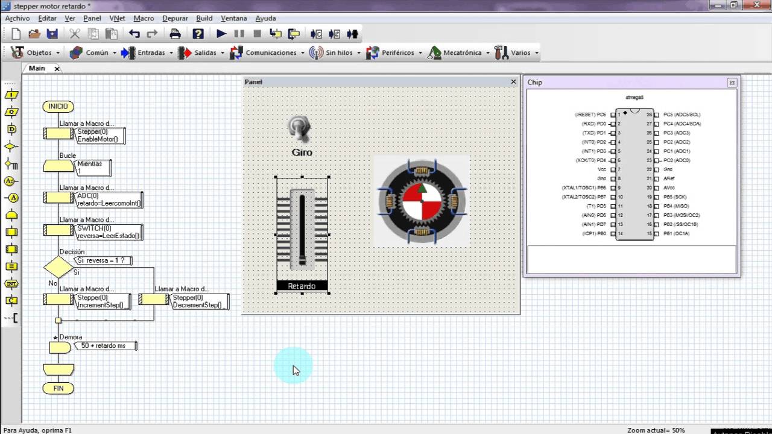Close the Panel window
Screen dimensions: 772x434
(x=514, y=81)
